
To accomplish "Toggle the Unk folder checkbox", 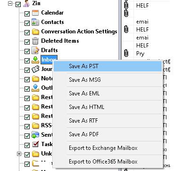I will pos(27,155).
